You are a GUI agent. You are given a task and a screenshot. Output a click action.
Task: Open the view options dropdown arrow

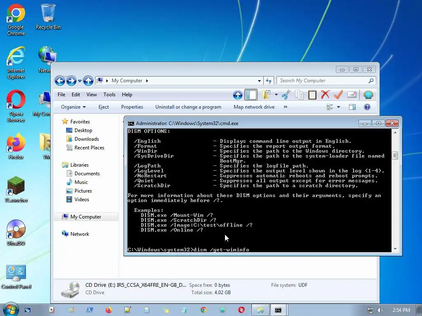click(x=339, y=107)
